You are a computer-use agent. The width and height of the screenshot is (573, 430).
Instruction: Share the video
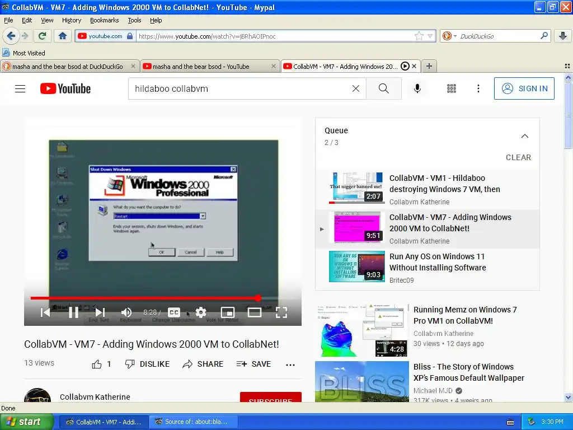[x=203, y=364]
